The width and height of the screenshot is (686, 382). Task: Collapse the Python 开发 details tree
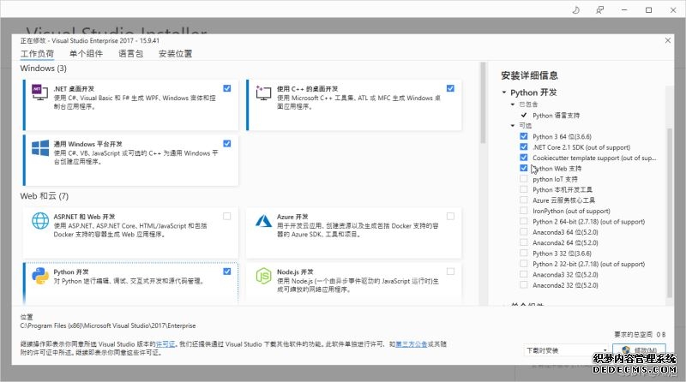(x=504, y=93)
